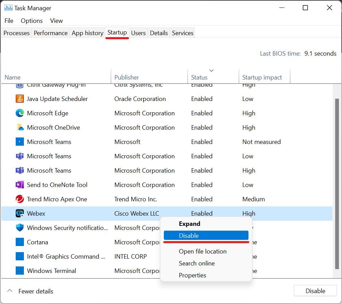
Task: Close the Task Manager window
Action: (x=329, y=8)
